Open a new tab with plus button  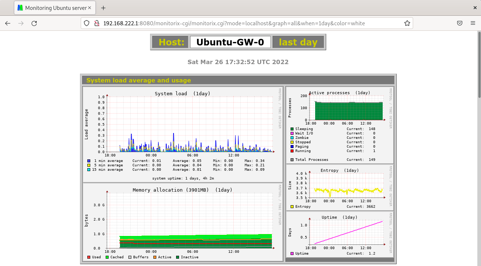coord(103,8)
